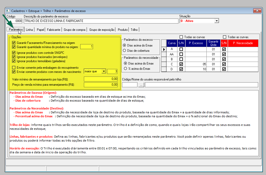
Task: Toggle Ignorar produtos com controle SNGPC
Action: click(x=14, y=53)
